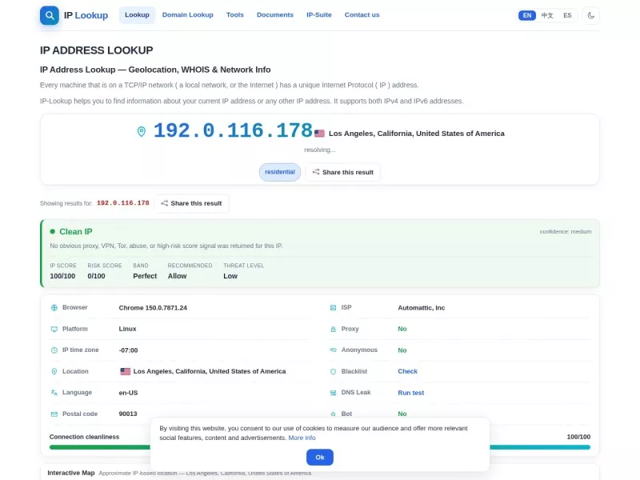Go to the IP-Suite page
The width and height of the screenshot is (640, 480).
[319, 15]
